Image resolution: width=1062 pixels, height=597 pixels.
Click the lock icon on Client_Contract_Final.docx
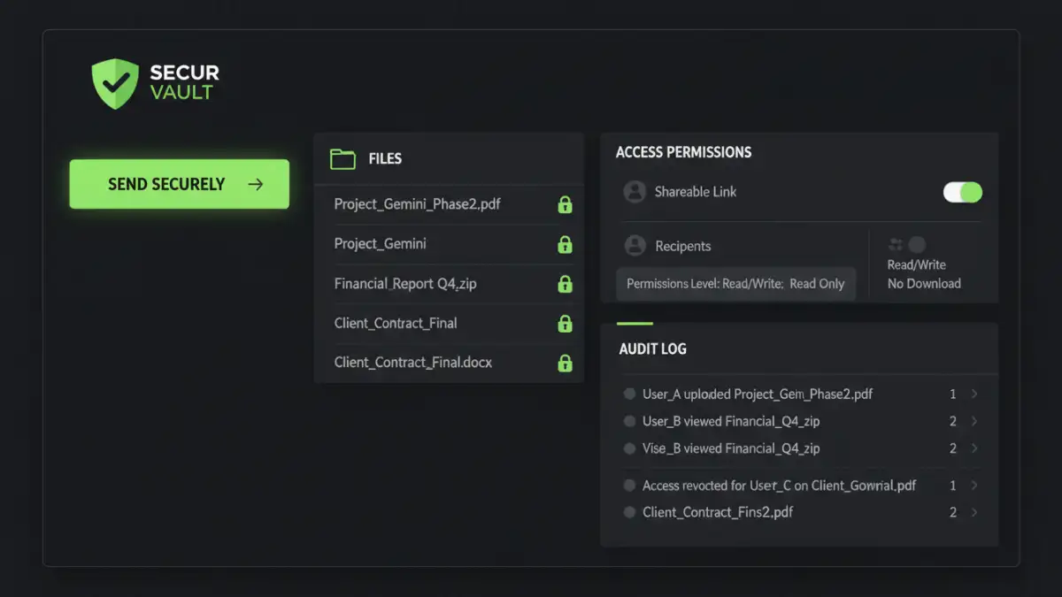tap(565, 362)
